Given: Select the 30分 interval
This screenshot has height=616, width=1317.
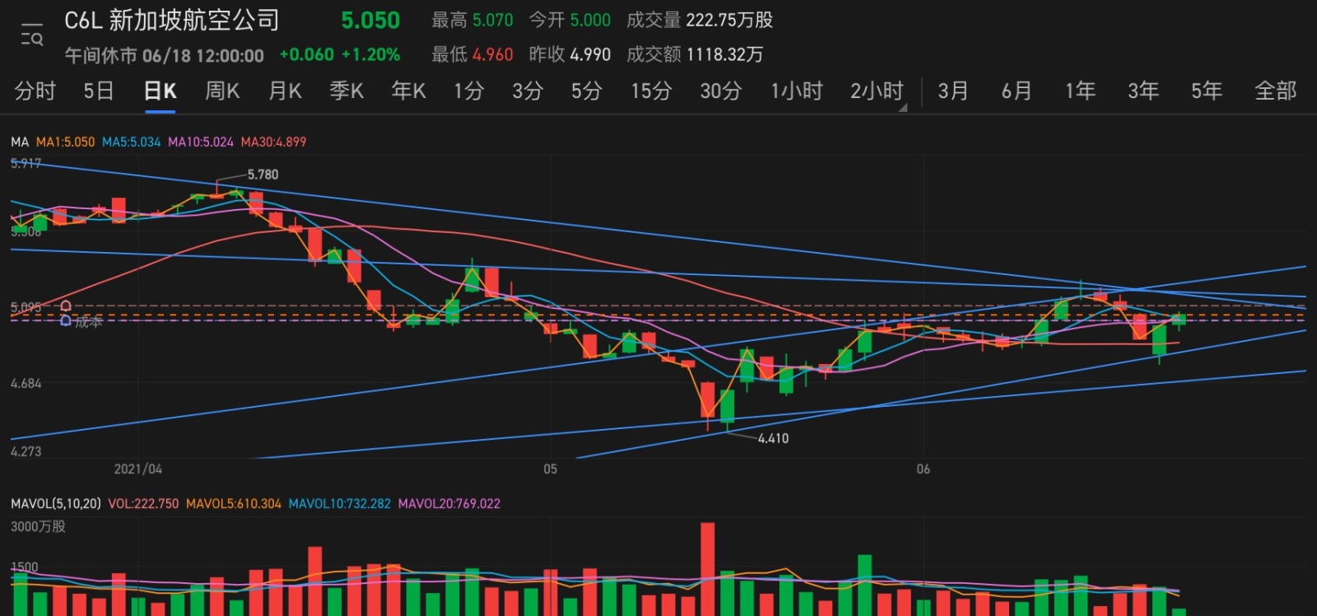Looking at the screenshot, I should [721, 91].
